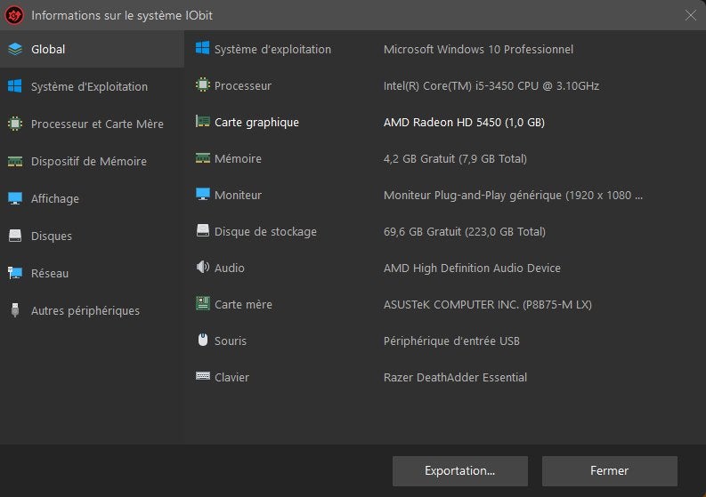Click AMD High Definition Audio Device value
This screenshot has height=497, width=706.
(x=473, y=269)
